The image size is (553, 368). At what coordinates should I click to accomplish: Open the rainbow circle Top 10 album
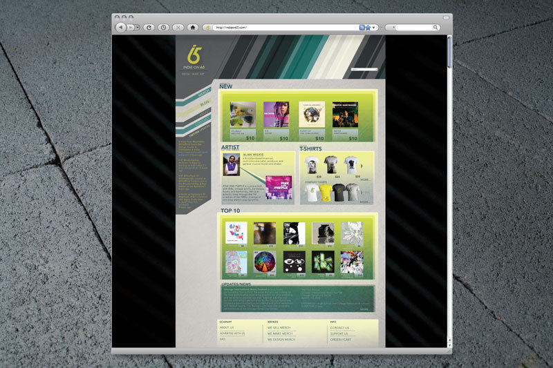[x=265, y=262]
